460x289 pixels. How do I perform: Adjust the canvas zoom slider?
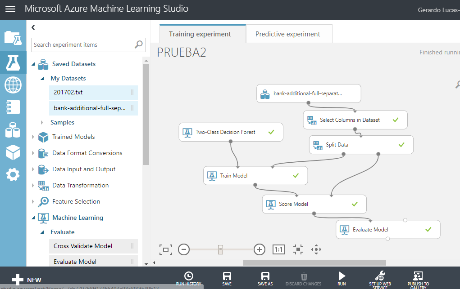(x=220, y=249)
